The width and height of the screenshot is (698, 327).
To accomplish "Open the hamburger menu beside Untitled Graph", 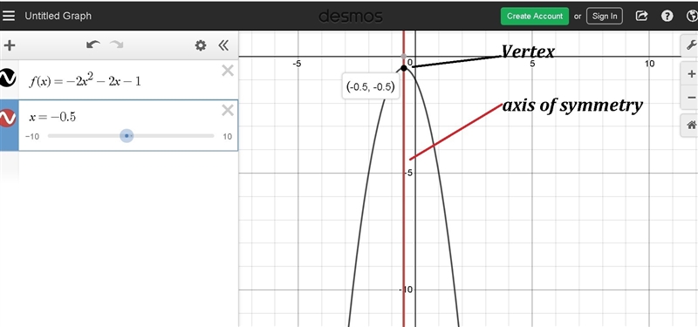I will [9, 16].
